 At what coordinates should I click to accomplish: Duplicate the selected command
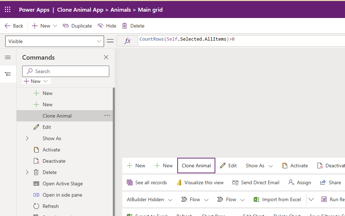point(78,26)
